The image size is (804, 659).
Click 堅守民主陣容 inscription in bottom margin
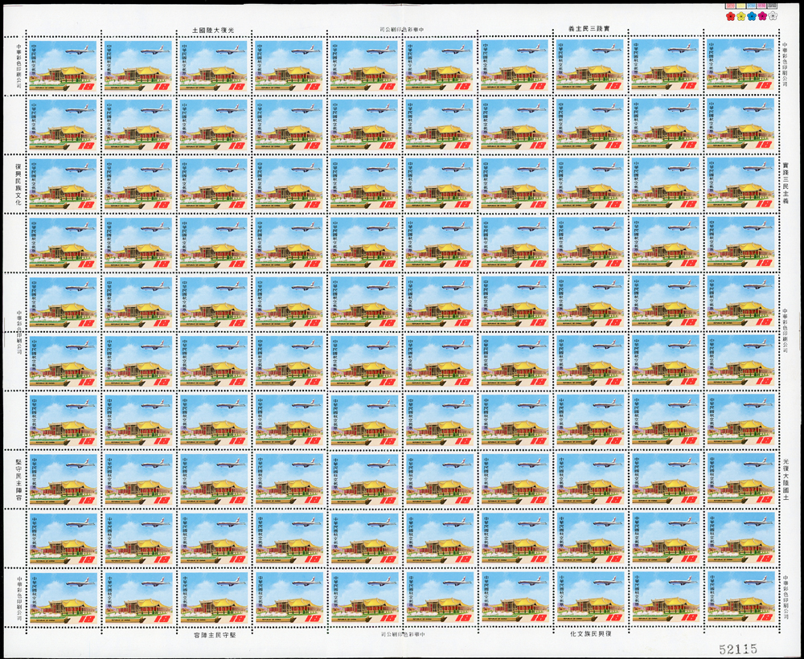(215, 633)
